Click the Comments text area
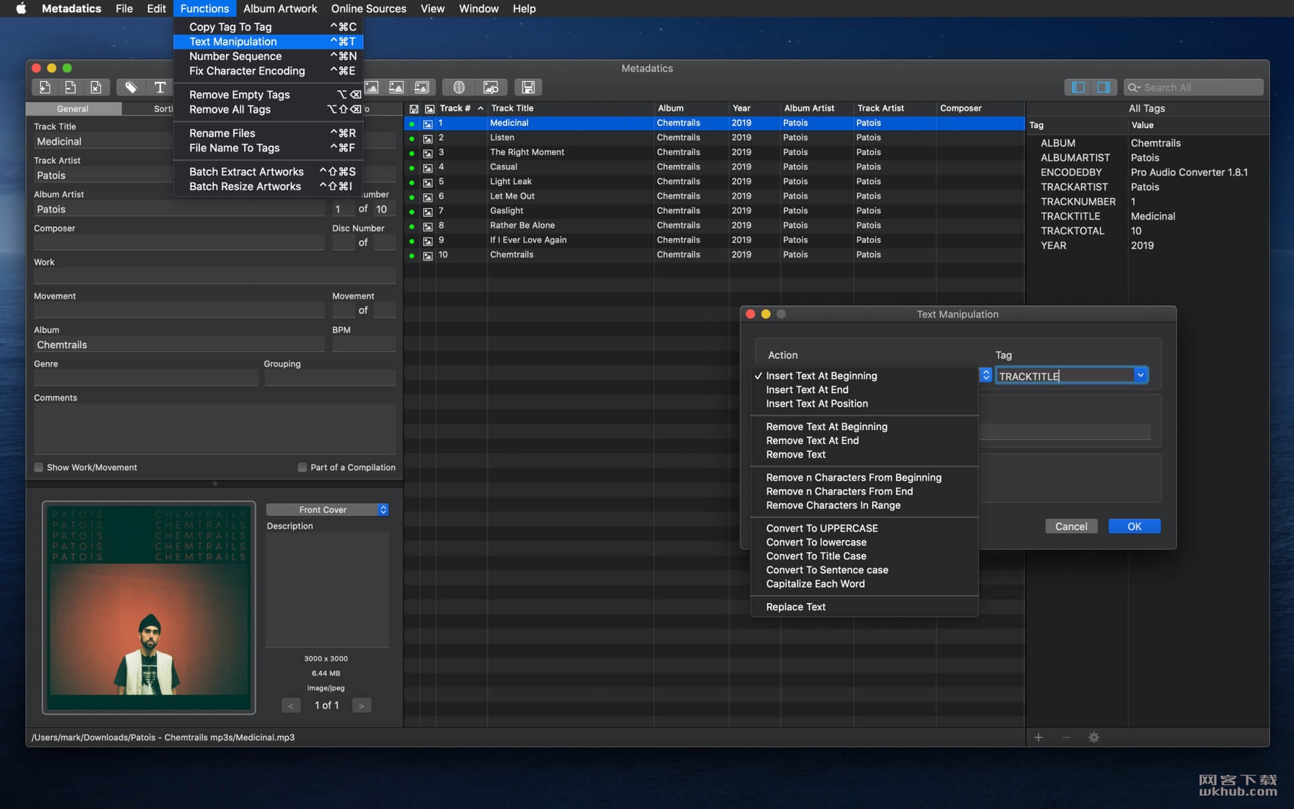 (215, 429)
